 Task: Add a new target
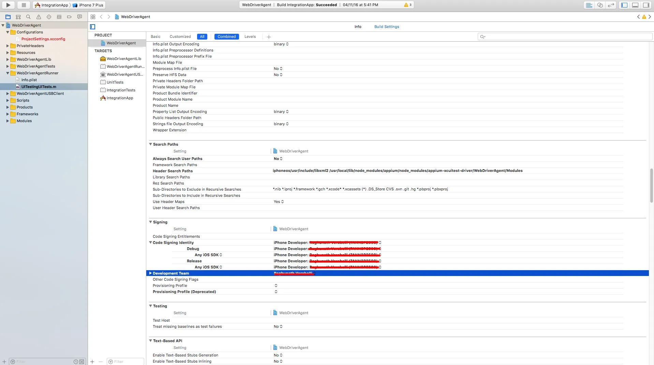[x=92, y=362]
